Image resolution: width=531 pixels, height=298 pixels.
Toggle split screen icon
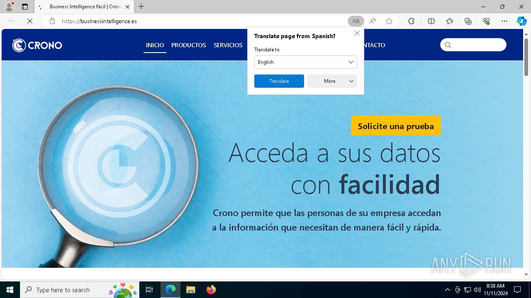(x=431, y=21)
